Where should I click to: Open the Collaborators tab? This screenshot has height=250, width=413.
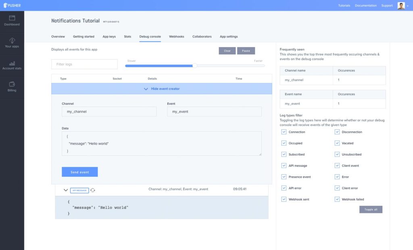tap(202, 37)
